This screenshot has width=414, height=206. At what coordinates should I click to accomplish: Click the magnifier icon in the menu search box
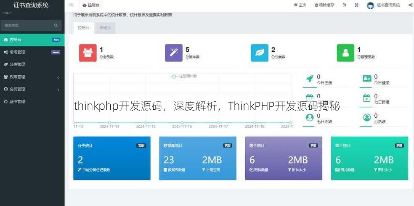[x=56, y=25]
